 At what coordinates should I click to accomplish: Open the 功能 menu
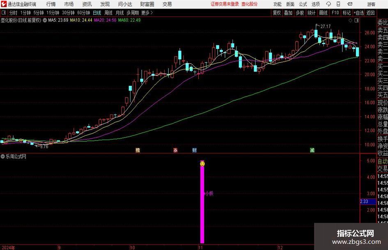(278, 4)
